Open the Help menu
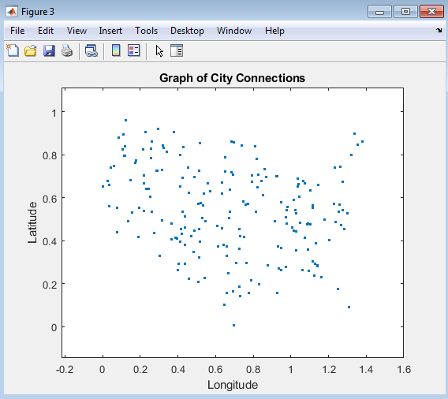This screenshot has height=399, width=448. point(274,31)
